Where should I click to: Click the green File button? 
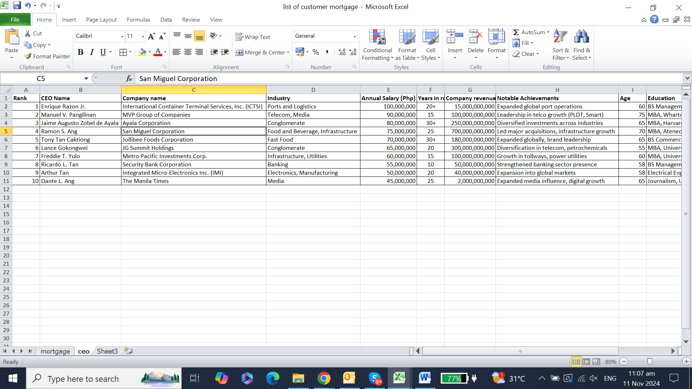[x=15, y=19]
